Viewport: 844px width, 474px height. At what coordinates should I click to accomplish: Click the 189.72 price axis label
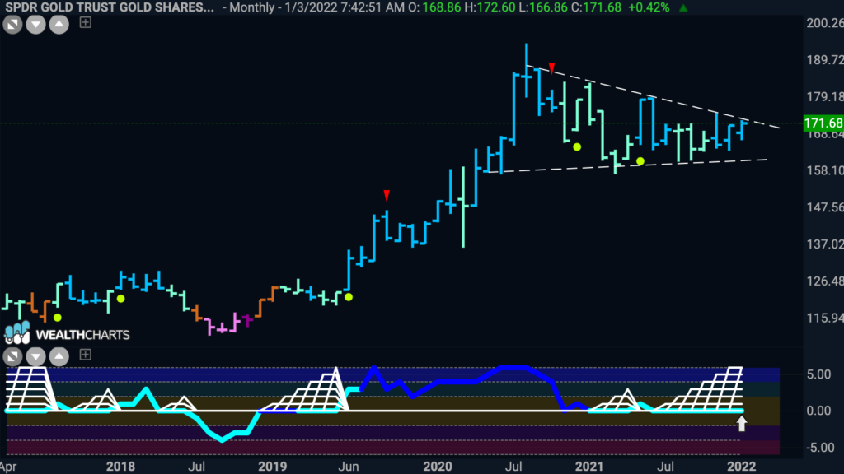(x=824, y=59)
